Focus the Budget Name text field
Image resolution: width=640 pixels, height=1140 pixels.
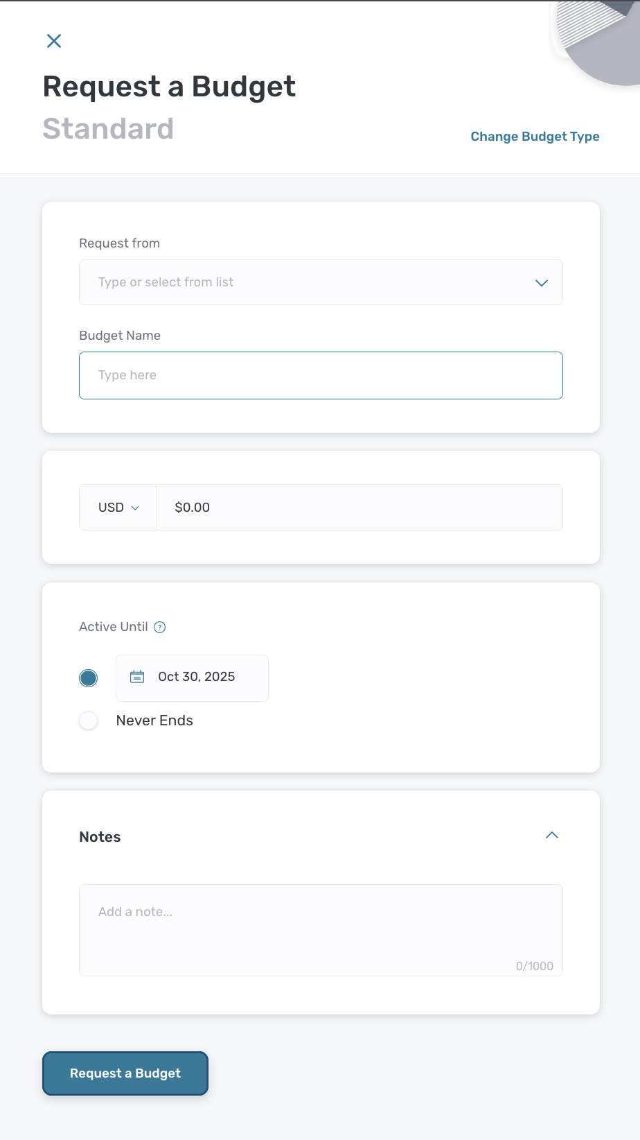pos(321,375)
